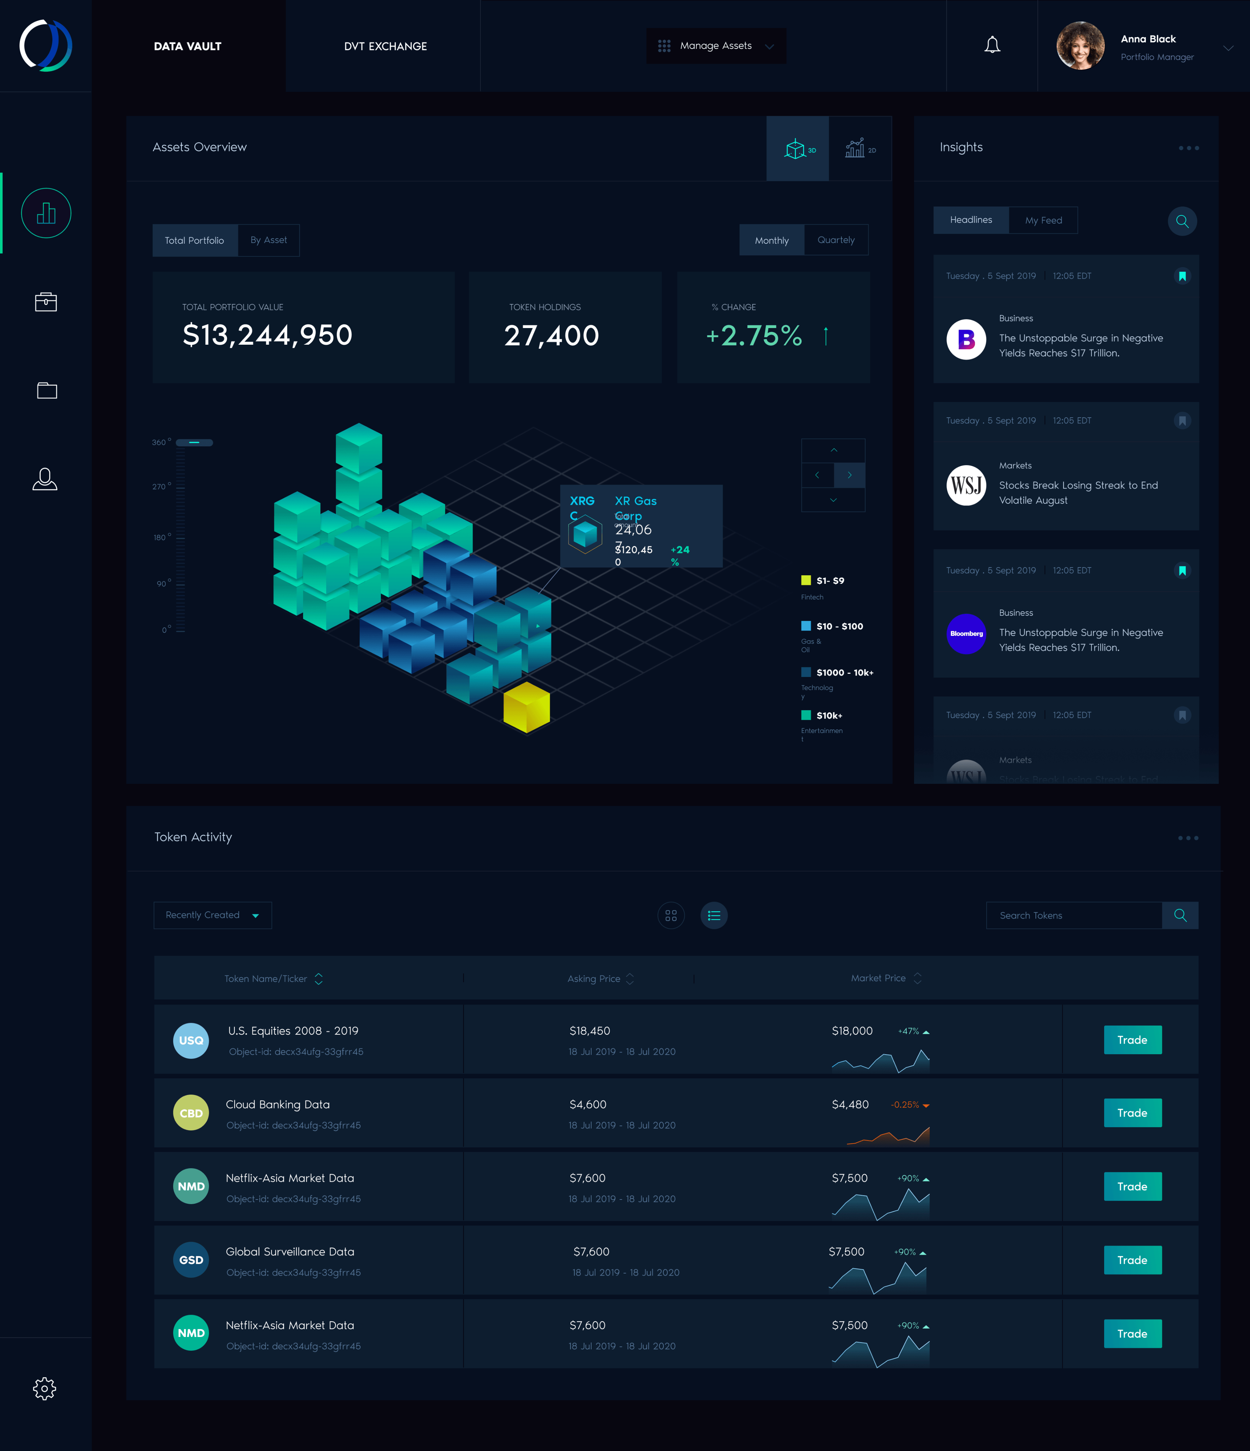
Task: Bookmark the WSJ Markets headline
Action: tap(1182, 421)
